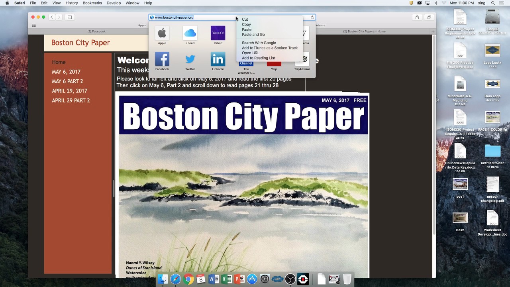
Task: Open the Safari Share button
Action: 417,17
